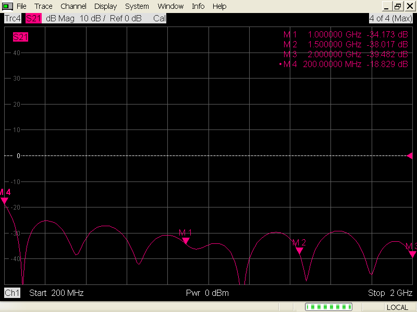Click the LOCAL remote status field
The width and height of the screenshot is (417, 312).
(398, 307)
